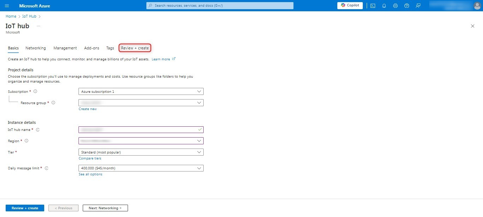This screenshot has width=483, height=217.
Task: Click Create new resource group link
Action: pyautogui.click(x=88, y=109)
